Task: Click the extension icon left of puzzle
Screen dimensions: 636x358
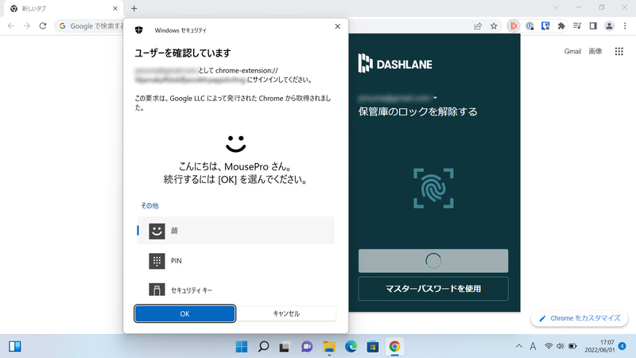Action: coord(545,26)
